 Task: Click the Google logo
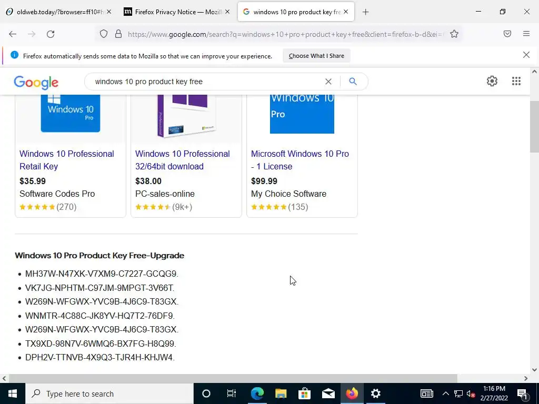click(x=36, y=83)
